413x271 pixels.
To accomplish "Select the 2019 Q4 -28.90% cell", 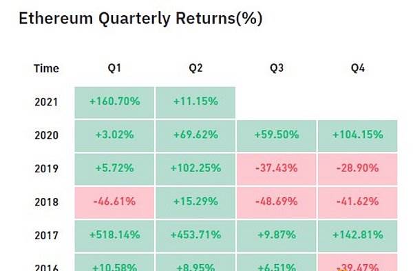I will click(358, 169).
